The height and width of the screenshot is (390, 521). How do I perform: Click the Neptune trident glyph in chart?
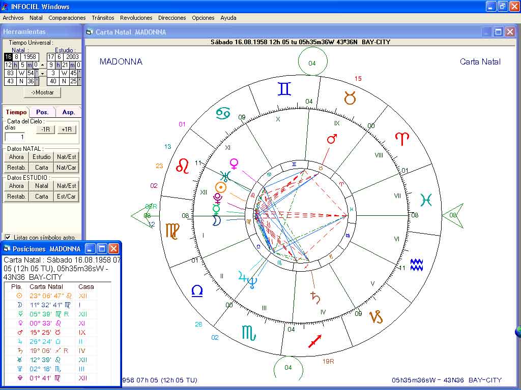[252, 282]
